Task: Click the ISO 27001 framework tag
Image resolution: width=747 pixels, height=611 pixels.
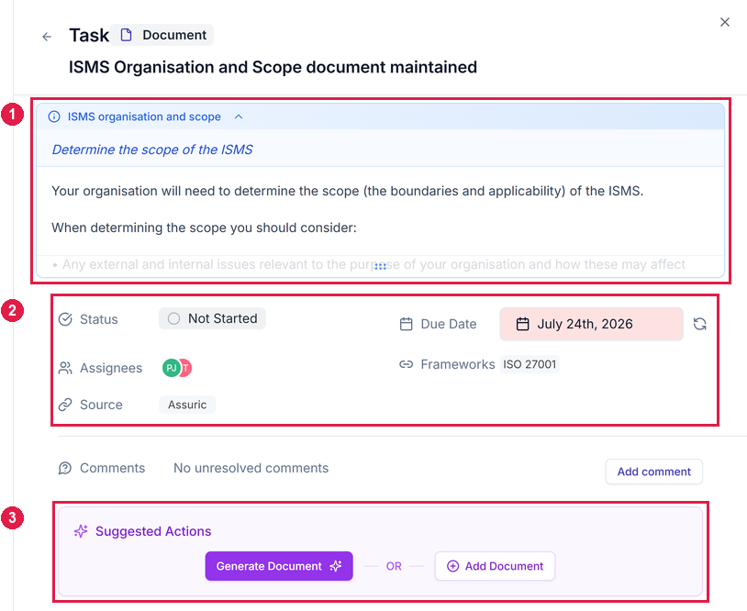Action: pyautogui.click(x=530, y=364)
